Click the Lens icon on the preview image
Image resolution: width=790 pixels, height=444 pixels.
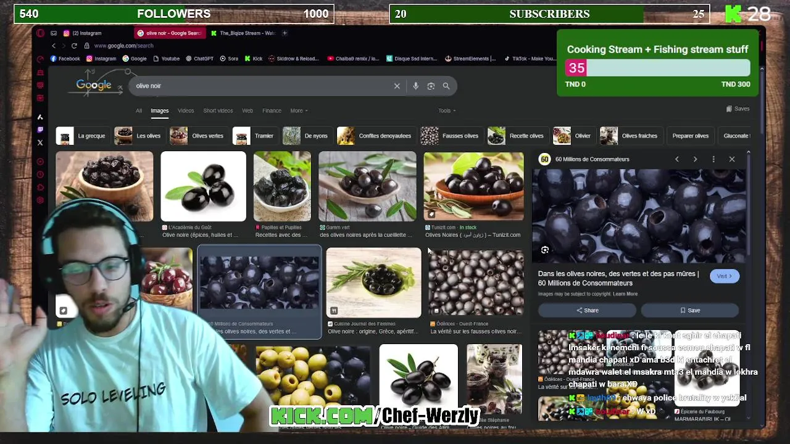point(545,250)
